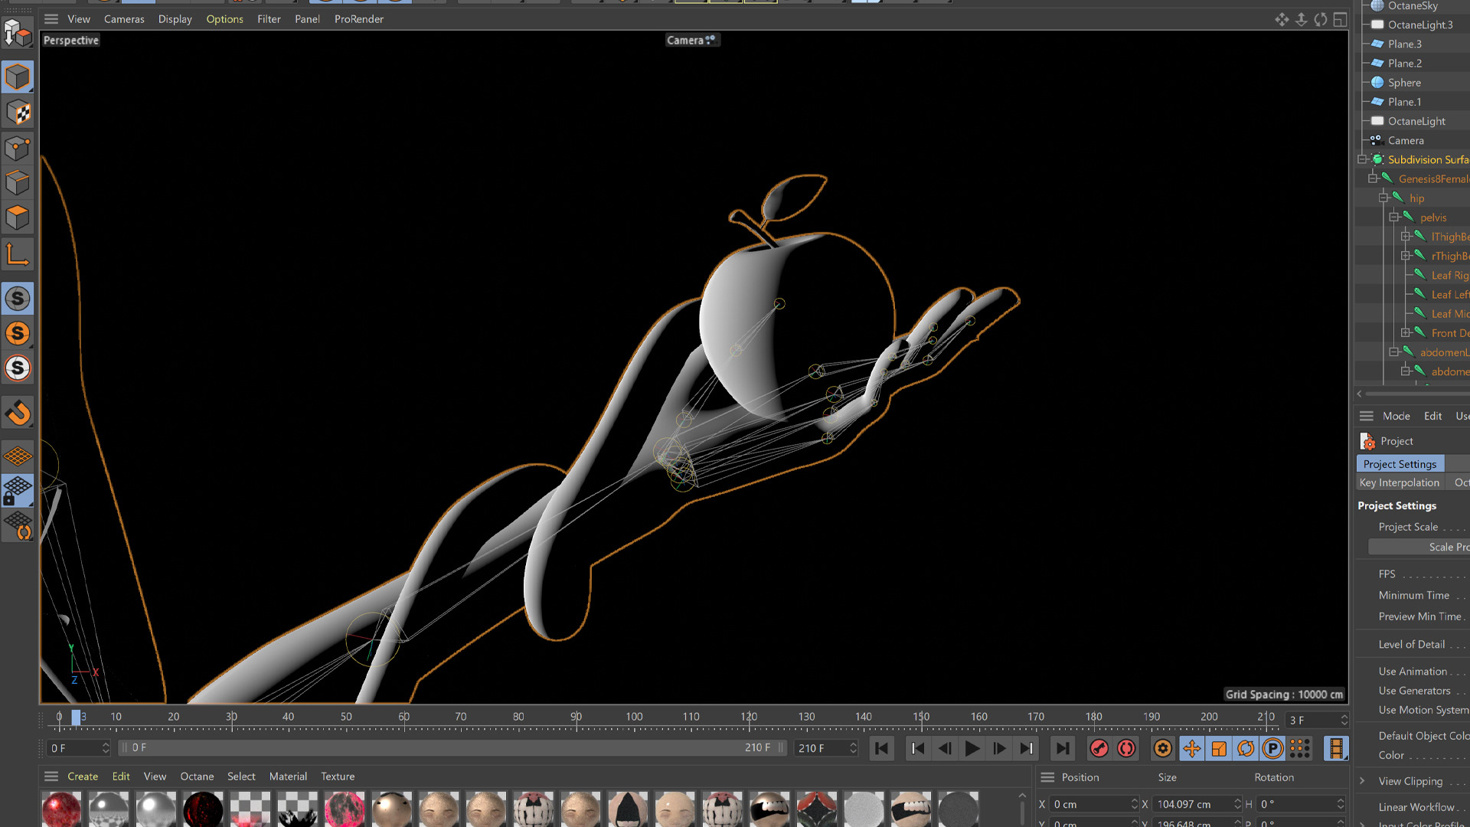Click the magnet Snap icon
1470x827 pixels.
pos(18,413)
